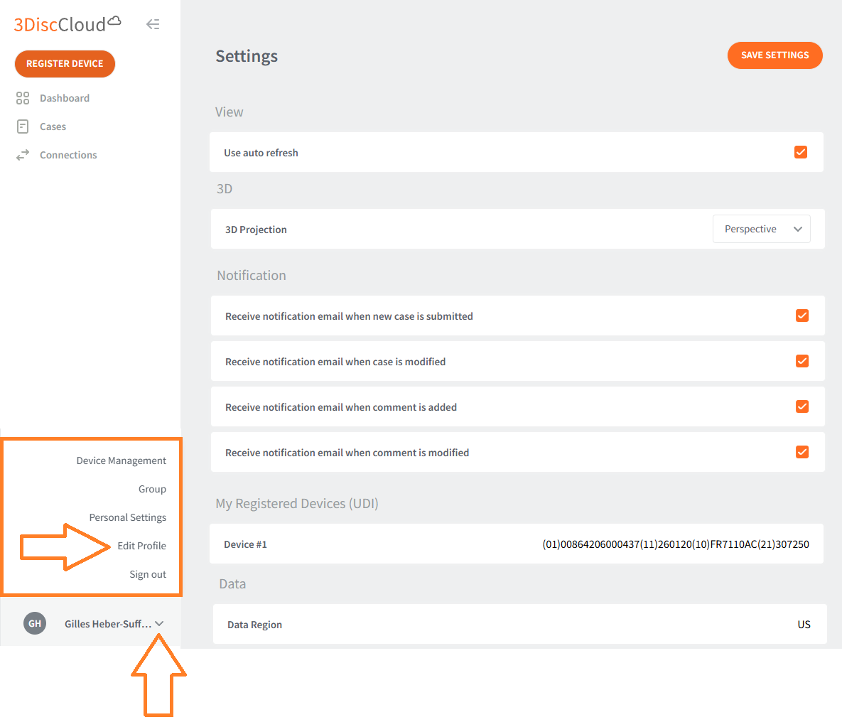Collapse the sidebar with arrow icon

point(153,24)
